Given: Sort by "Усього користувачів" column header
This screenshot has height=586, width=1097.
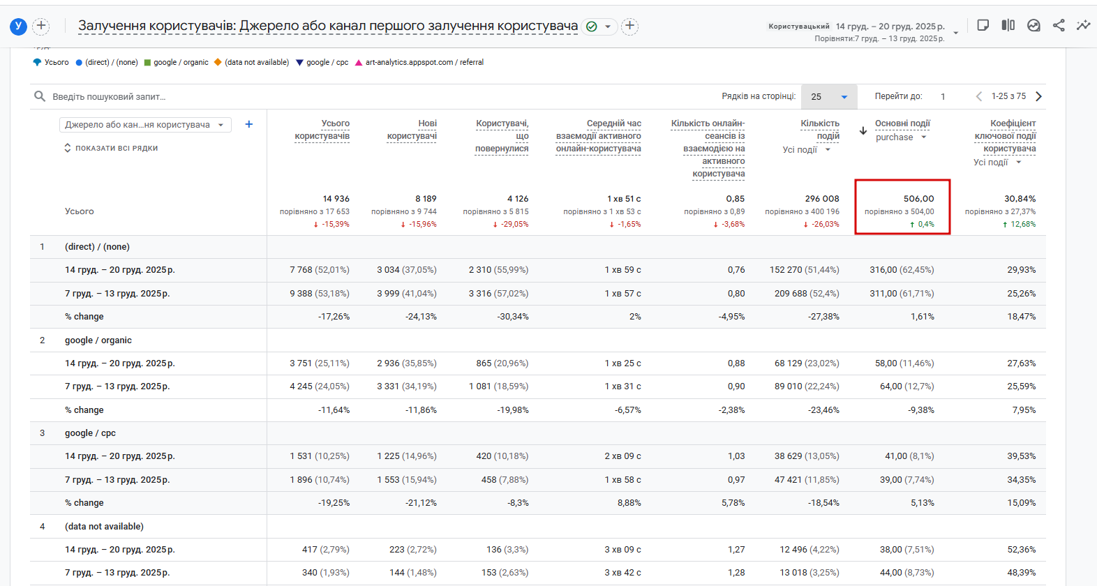Looking at the screenshot, I should (322, 130).
